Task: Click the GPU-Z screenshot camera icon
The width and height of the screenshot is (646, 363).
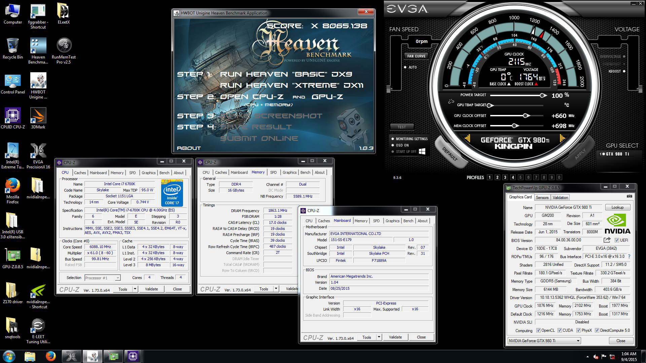Action: (629, 196)
